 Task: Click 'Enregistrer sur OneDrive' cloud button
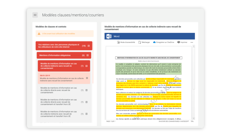tap(163, 42)
